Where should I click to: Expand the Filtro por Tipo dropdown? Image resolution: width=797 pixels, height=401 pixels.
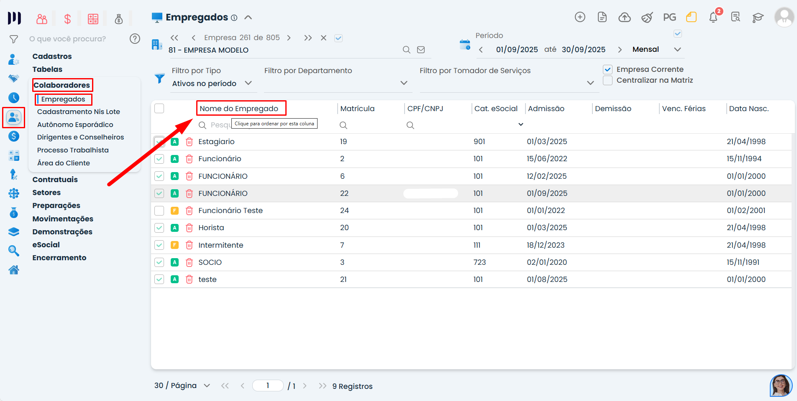point(248,83)
